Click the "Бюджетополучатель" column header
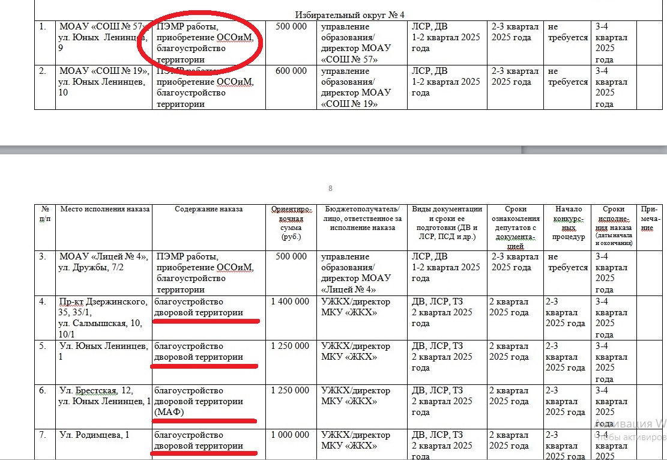 [x=361, y=219]
